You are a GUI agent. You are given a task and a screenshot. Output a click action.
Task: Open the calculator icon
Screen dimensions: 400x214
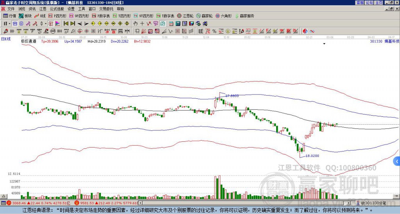pyautogui.click(x=178, y=24)
